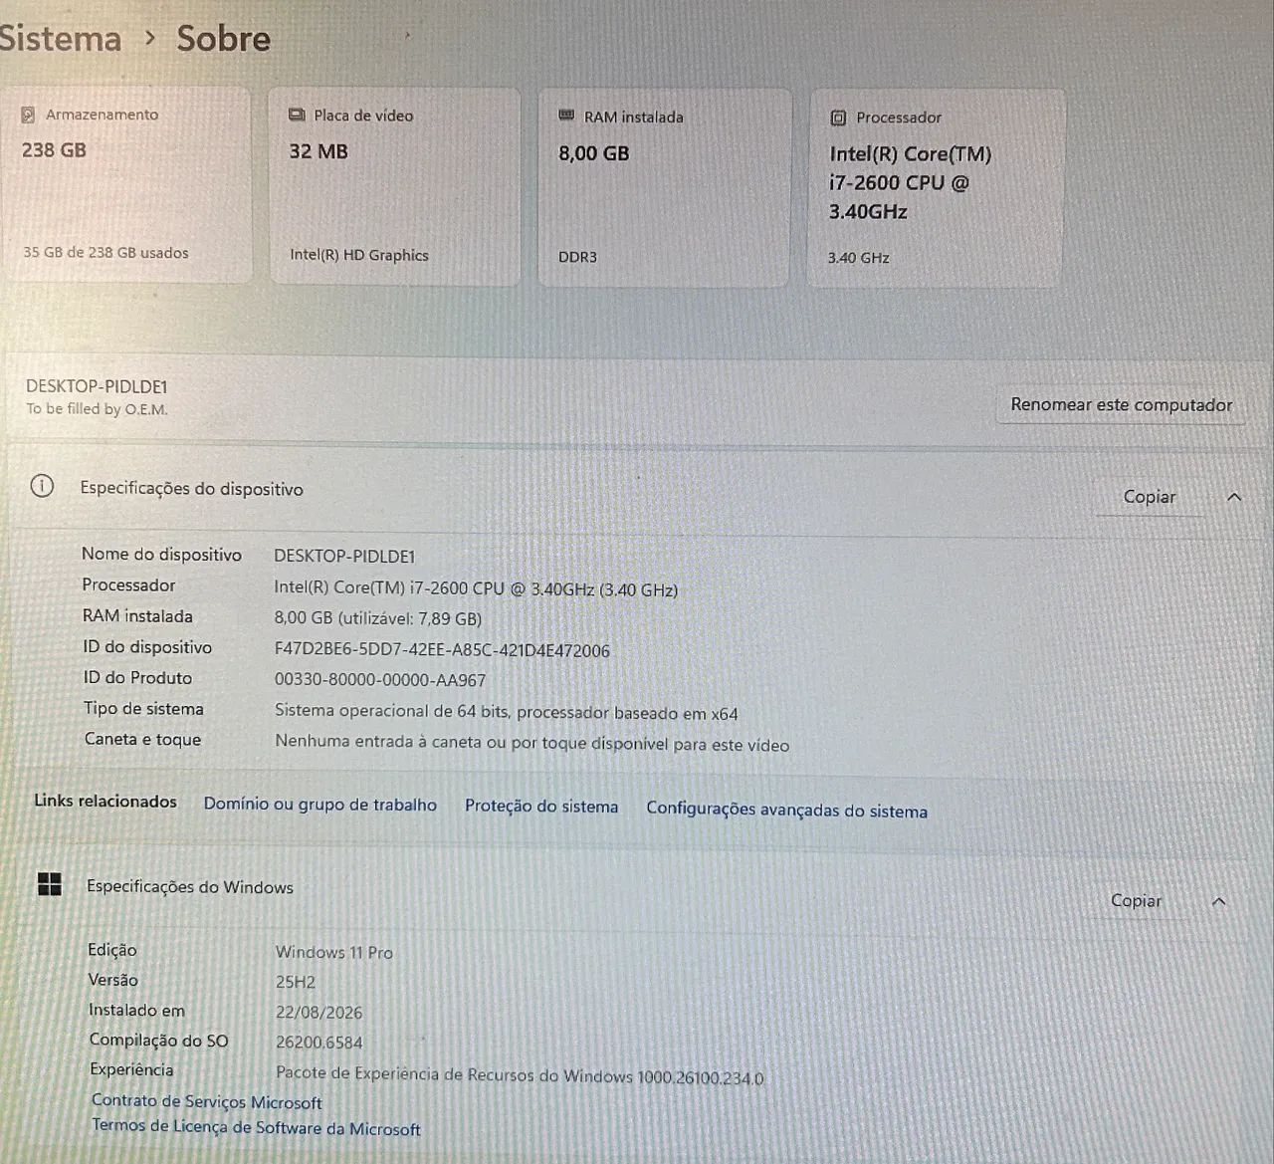Open the Processador i7-2600 card
The image size is (1274, 1164).
click(936, 189)
